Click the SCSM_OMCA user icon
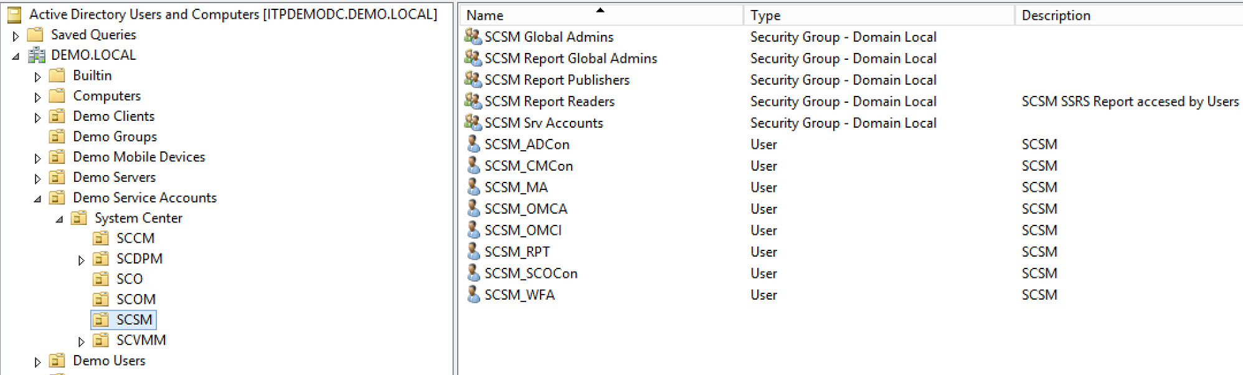1243x375 pixels. coord(474,209)
